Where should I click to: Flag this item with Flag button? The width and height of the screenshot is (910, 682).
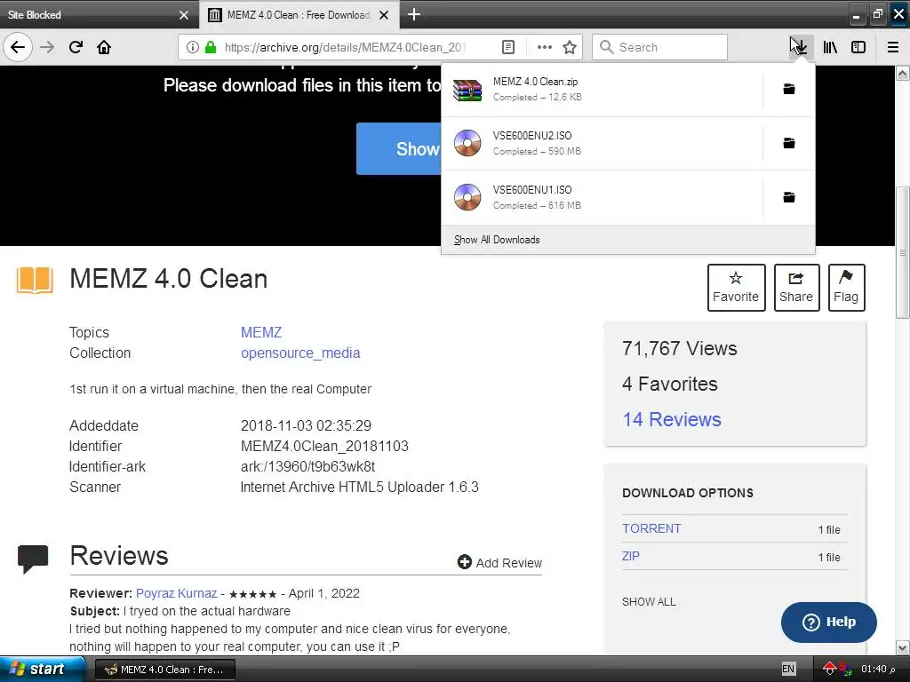point(846,288)
